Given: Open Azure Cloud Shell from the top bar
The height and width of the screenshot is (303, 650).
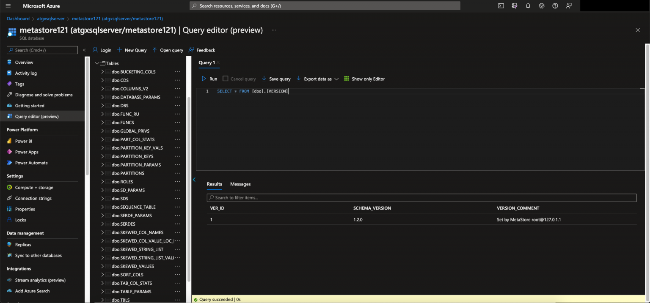Looking at the screenshot, I should pyautogui.click(x=501, y=5).
